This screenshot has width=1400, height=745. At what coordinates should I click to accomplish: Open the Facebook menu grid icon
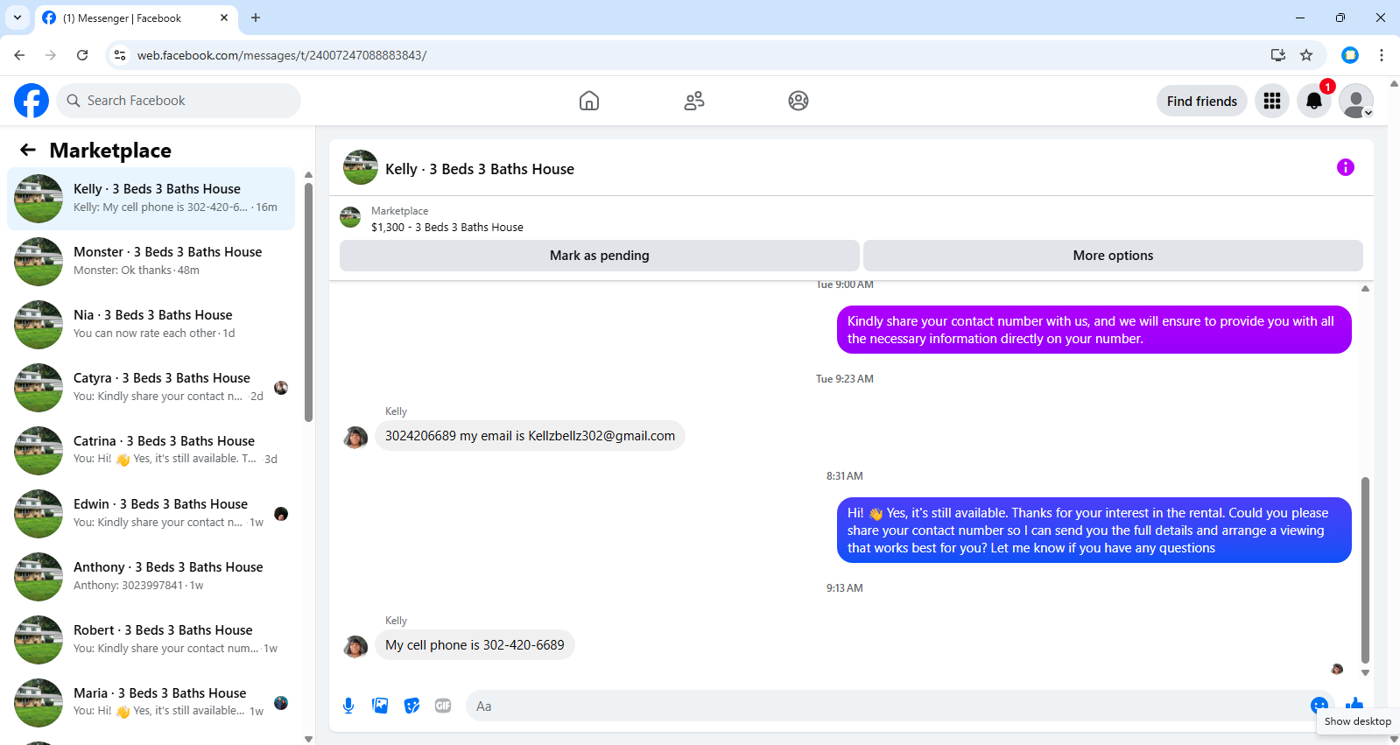(1272, 101)
